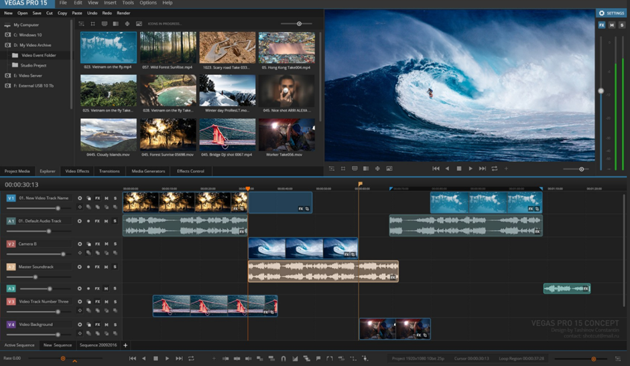Select the Studio Project folder in the tree
This screenshot has width=630, height=366.
[x=34, y=65]
